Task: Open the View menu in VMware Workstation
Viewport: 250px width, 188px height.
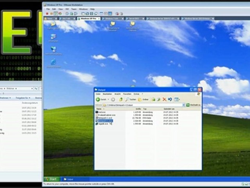Action: click(x=60, y=9)
